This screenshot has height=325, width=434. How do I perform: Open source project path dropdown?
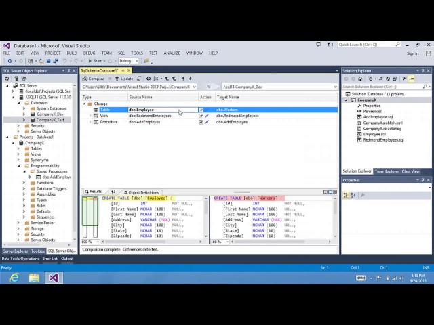point(195,87)
